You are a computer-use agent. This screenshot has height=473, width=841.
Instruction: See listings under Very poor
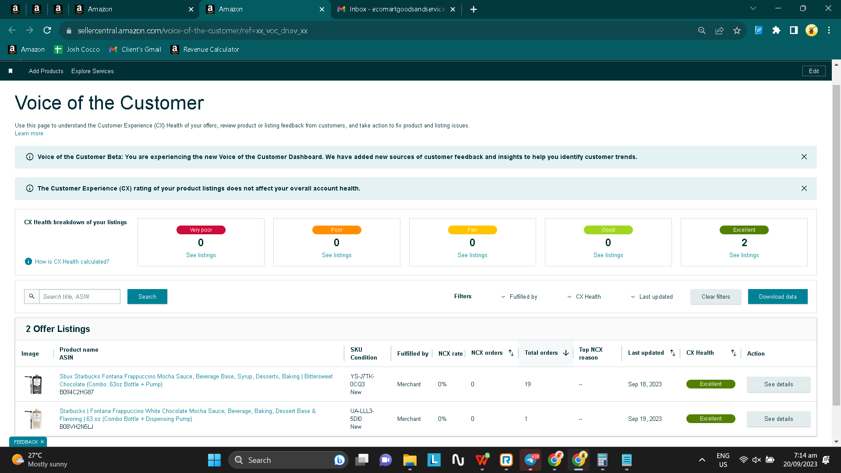point(201,255)
